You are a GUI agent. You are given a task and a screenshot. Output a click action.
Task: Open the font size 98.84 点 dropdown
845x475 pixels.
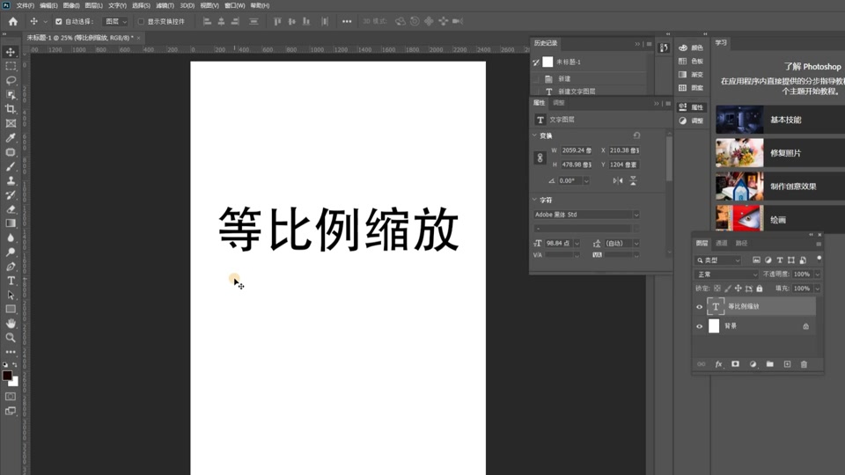pyautogui.click(x=577, y=244)
